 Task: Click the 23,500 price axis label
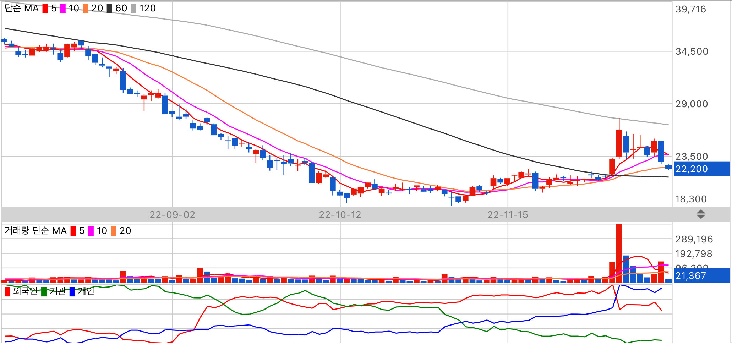click(692, 156)
